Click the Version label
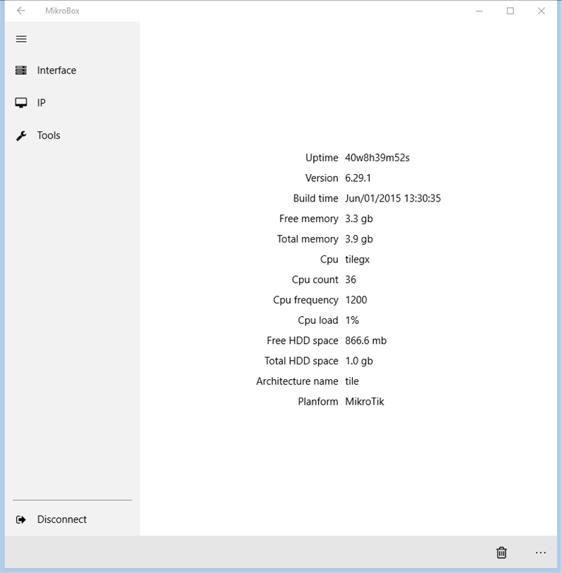Image resolution: width=562 pixels, height=573 pixels. (x=322, y=178)
